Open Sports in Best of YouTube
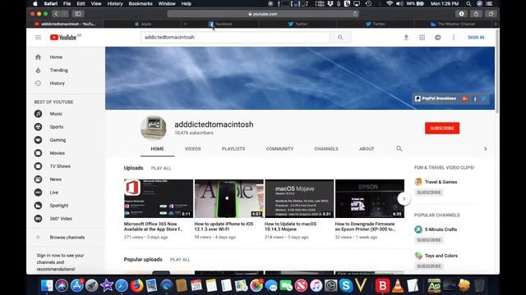Viewport: 526px width, 295px height. point(57,127)
